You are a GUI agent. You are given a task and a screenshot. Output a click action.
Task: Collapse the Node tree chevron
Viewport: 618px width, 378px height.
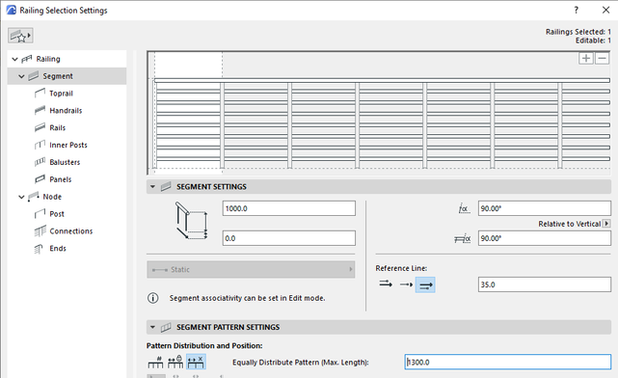(x=21, y=197)
